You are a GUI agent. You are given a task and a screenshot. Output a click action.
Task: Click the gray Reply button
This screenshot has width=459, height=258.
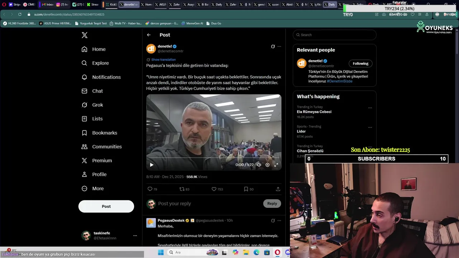272,204
